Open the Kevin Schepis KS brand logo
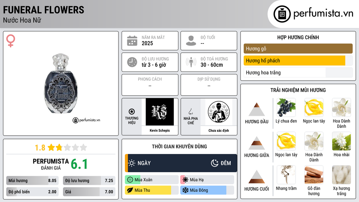The height and width of the screenshot is (202, 359). click(160, 112)
